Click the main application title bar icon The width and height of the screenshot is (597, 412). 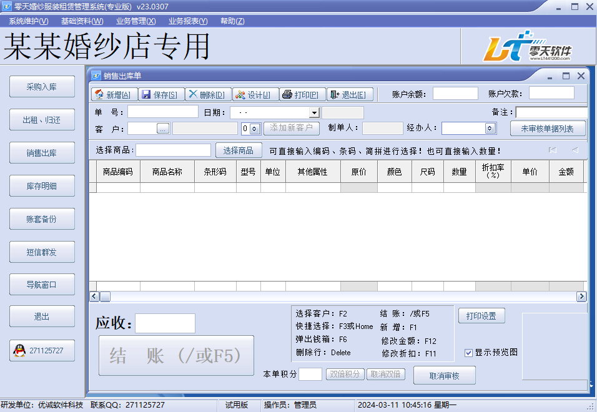(x=6, y=6)
